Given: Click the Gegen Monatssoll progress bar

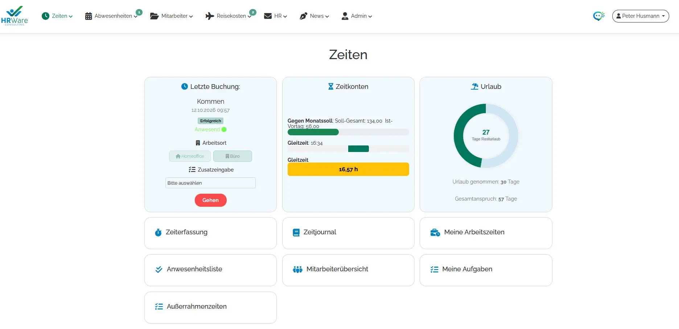Looking at the screenshot, I should coord(348,132).
